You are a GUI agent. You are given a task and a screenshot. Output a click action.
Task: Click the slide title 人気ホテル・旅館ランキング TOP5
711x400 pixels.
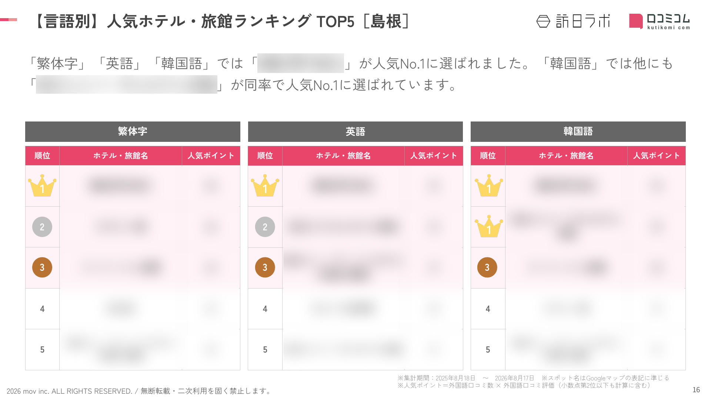[231, 21]
